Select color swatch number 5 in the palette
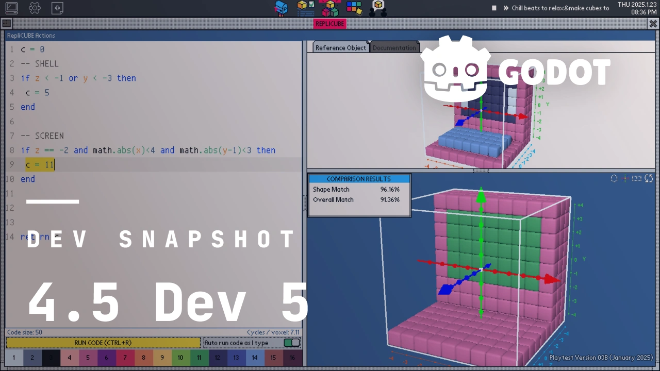This screenshot has width=660, height=371. pyautogui.click(x=88, y=358)
